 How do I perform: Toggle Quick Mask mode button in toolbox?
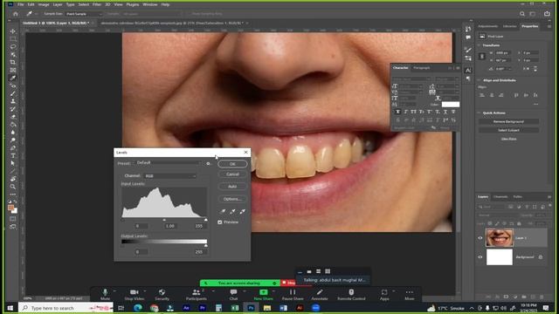pyautogui.click(x=13, y=219)
